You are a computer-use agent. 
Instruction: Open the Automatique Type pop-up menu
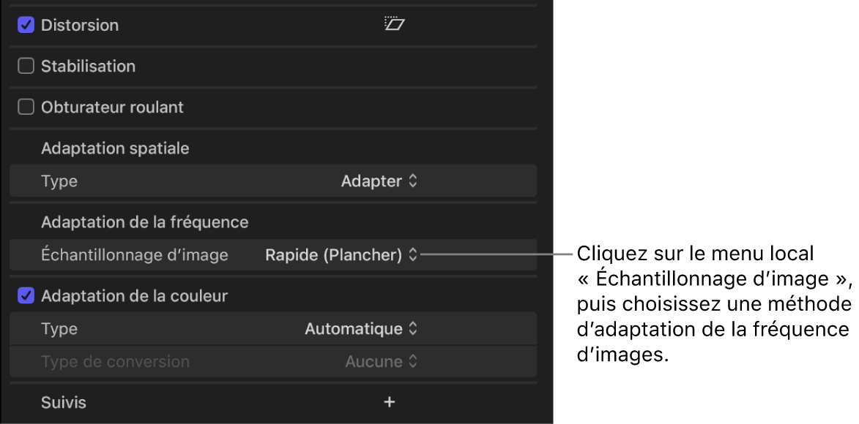point(359,328)
